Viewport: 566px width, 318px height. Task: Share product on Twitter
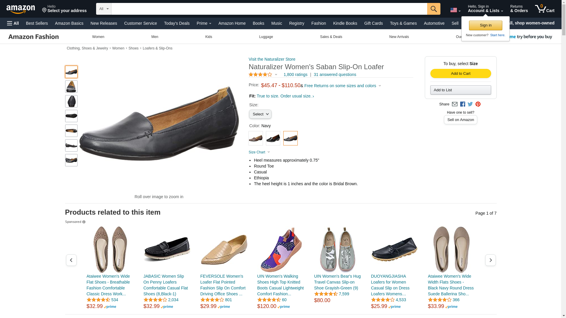[470, 104]
